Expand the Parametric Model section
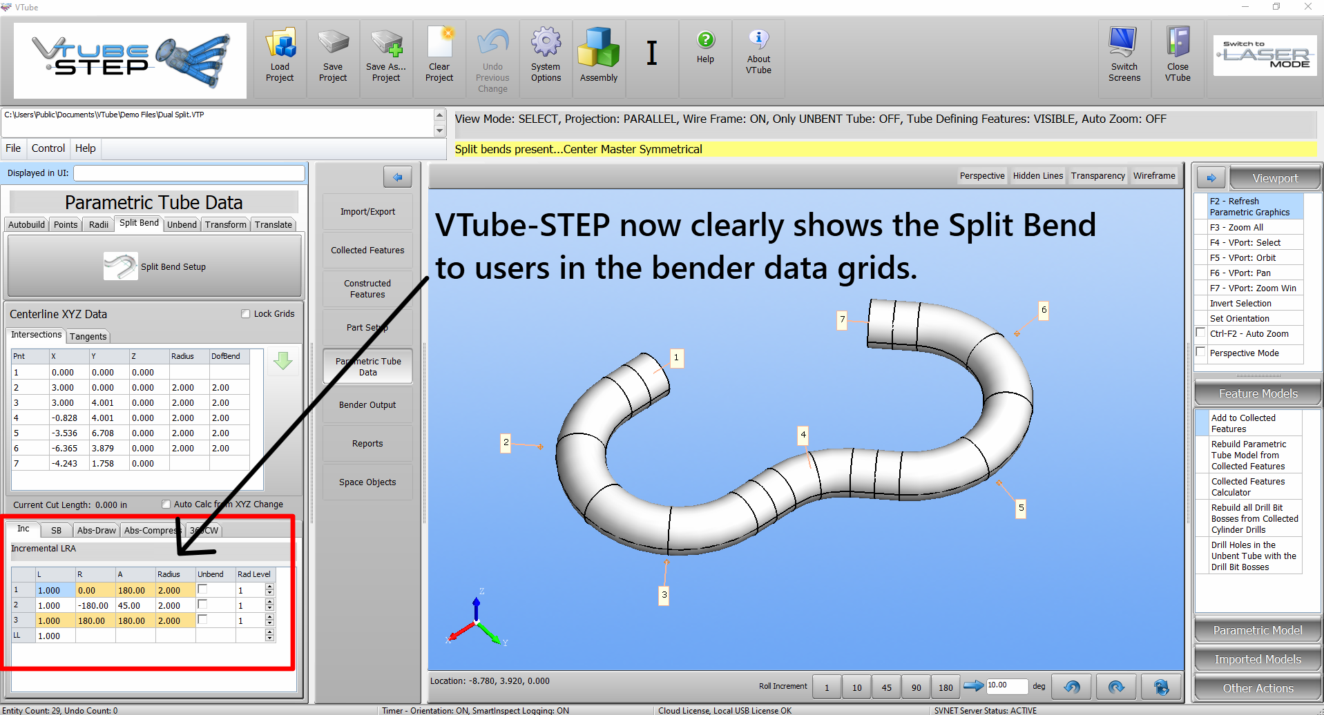 tap(1258, 630)
